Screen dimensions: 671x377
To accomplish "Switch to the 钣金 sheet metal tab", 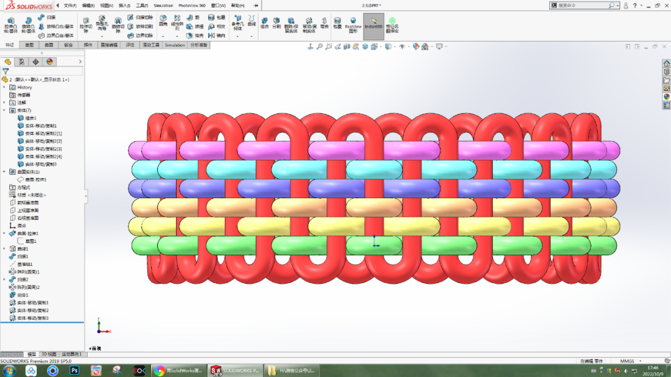I will pyautogui.click(x=68, y=45).
